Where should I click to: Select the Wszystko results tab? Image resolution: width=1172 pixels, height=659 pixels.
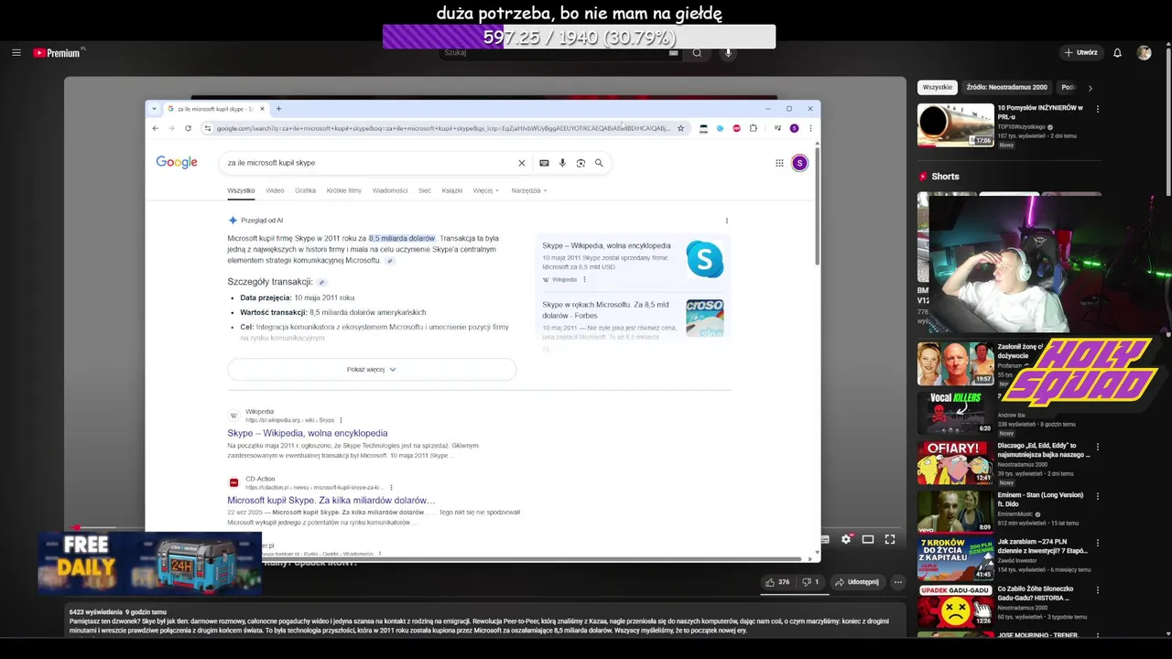(x=241, y=190)
